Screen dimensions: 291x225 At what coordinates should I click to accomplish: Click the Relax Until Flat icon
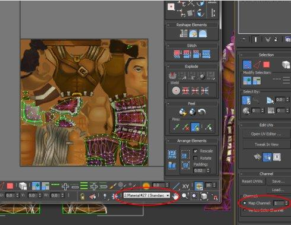[x=193, y=34]
